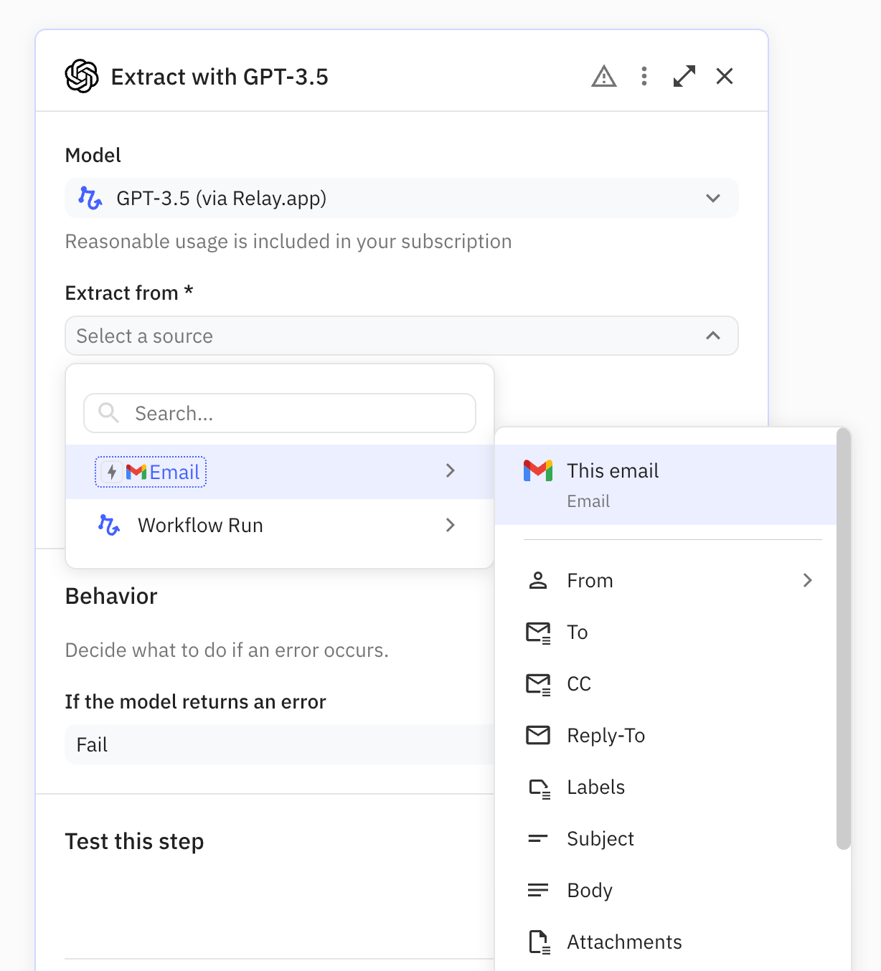The height and width of the screenshot is (971, 881).
Task: Click the Relay icon in Model field
Action: 90,198
